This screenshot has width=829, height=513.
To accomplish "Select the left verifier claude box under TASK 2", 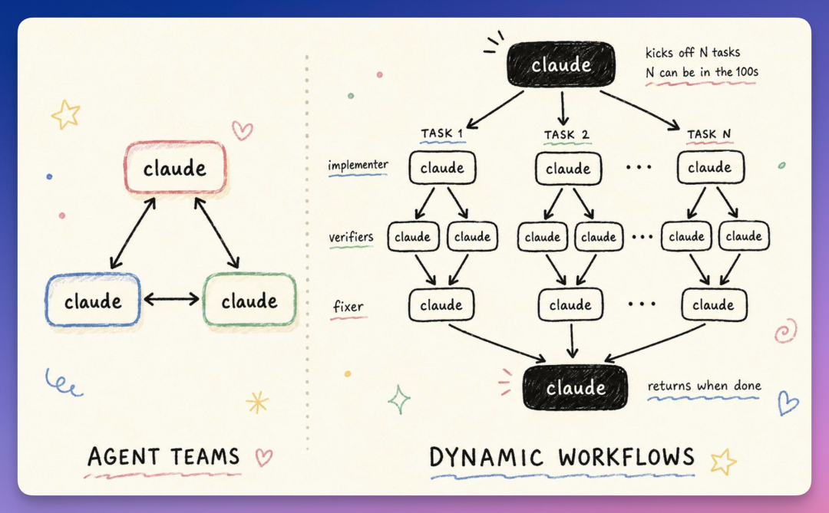I will 543,237.
